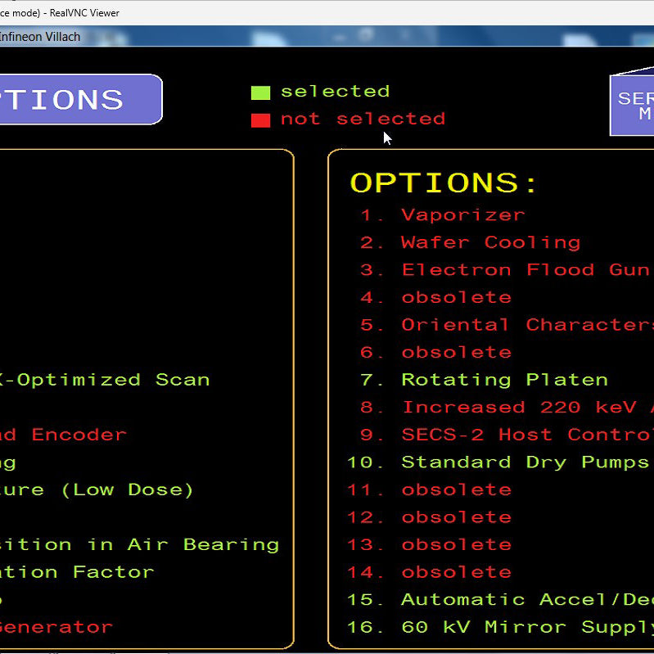This screenshot has width=654, height=654.
Task: Open the Service Mode button at top right
Action: pos(632,105)
